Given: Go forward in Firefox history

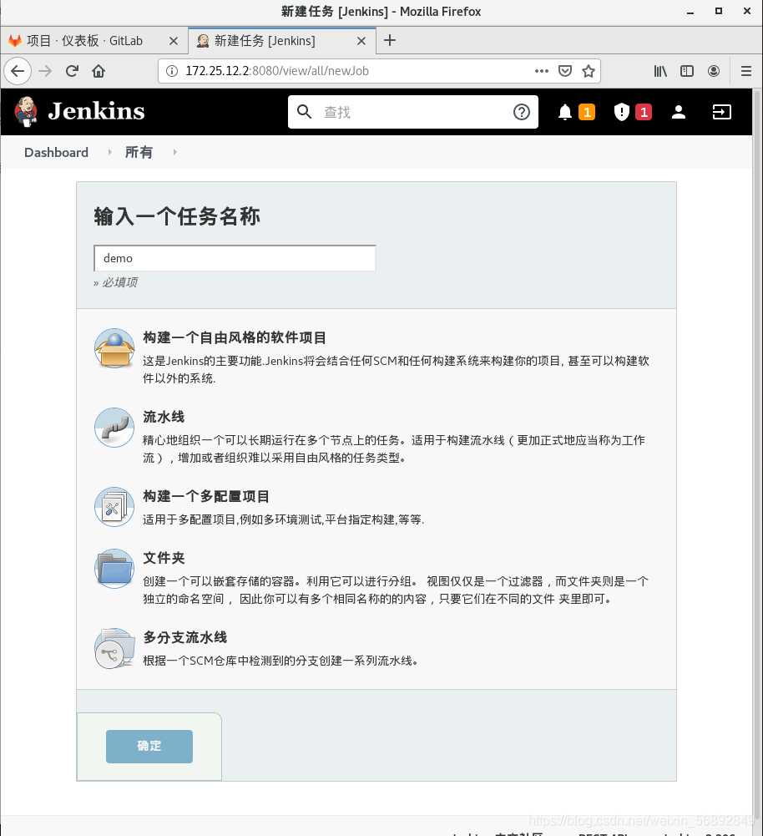Looking at the screenshot, I should (x=45, y=71).
